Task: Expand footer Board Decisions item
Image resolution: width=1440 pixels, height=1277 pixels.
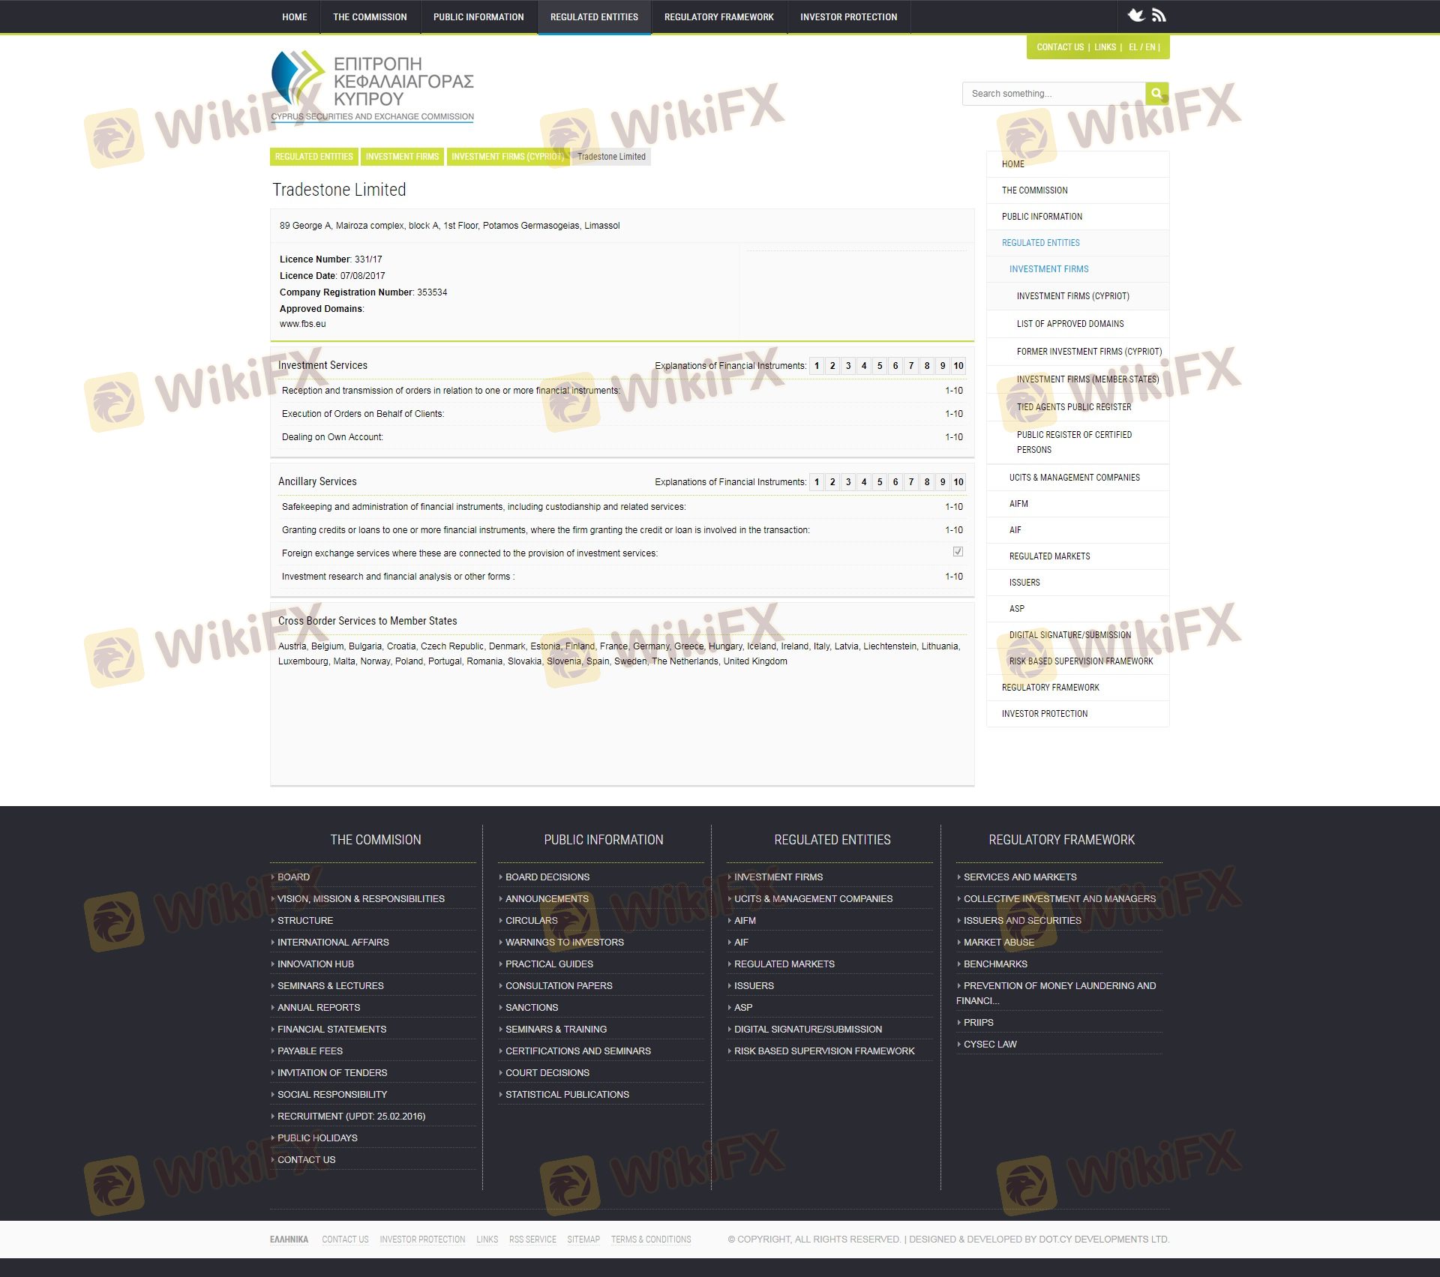Action: point(547,877)
